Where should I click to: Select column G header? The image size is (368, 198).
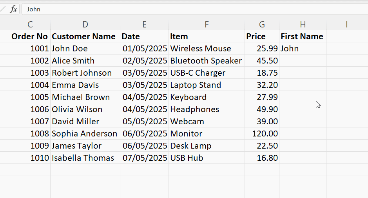[x=262, y=24]
